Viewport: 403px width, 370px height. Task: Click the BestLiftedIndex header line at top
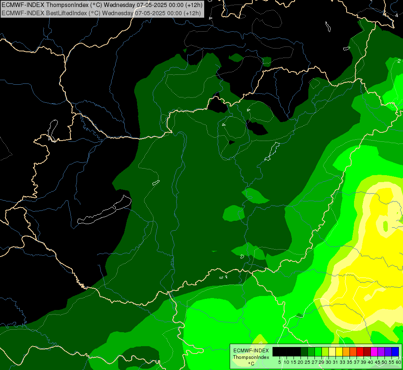pyautogui.click(x=101, y=13)
